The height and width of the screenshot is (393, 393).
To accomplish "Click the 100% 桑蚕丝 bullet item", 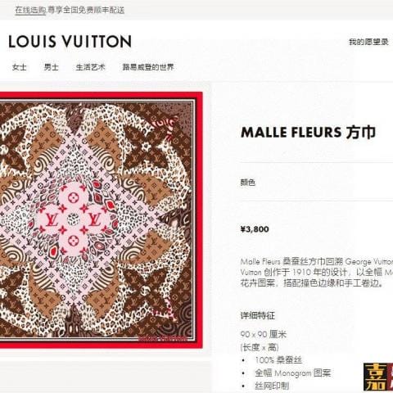I will pyautogui.click(x=278, y=360).
